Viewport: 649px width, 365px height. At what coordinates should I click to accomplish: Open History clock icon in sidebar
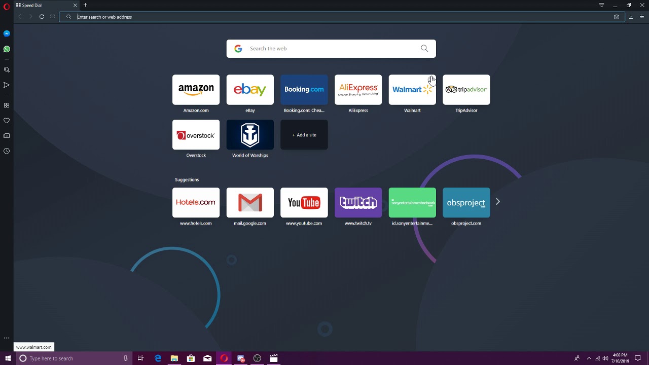coord(7,151)
